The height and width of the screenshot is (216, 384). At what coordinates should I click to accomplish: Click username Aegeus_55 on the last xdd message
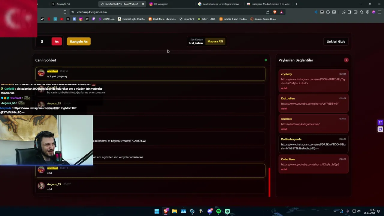tap(54, 184)
